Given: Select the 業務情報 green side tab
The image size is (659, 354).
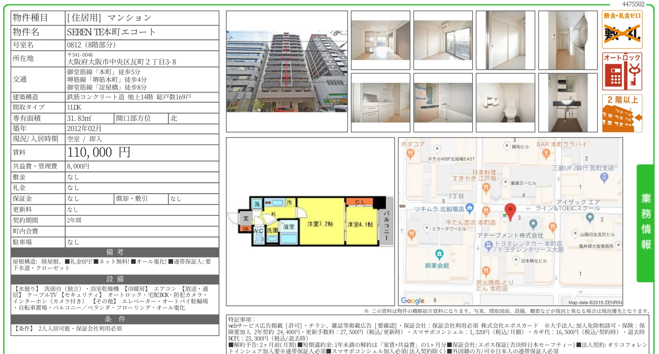Looking at the screenshot, I should coord(645,223).
